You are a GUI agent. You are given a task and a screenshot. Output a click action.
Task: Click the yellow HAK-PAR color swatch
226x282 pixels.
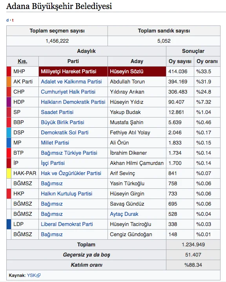9,173
